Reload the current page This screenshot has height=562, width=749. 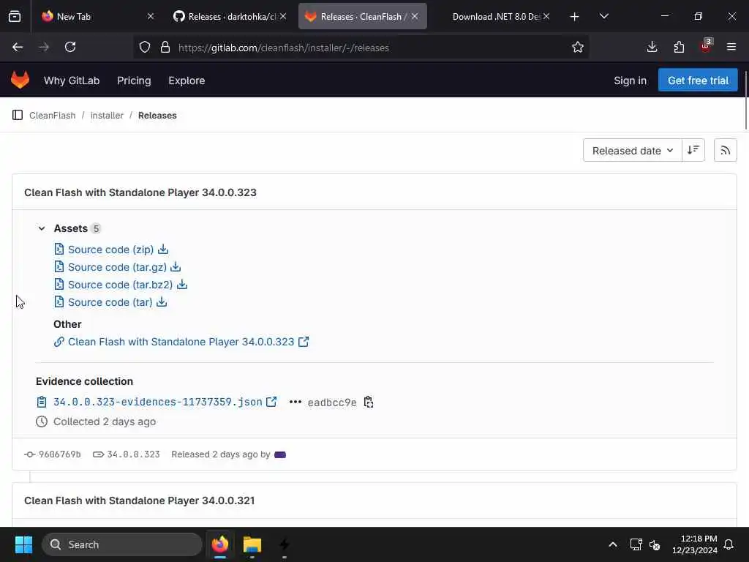(70, 47)
